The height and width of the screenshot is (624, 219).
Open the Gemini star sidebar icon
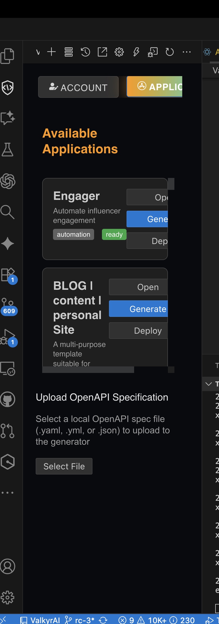point(8,243)
